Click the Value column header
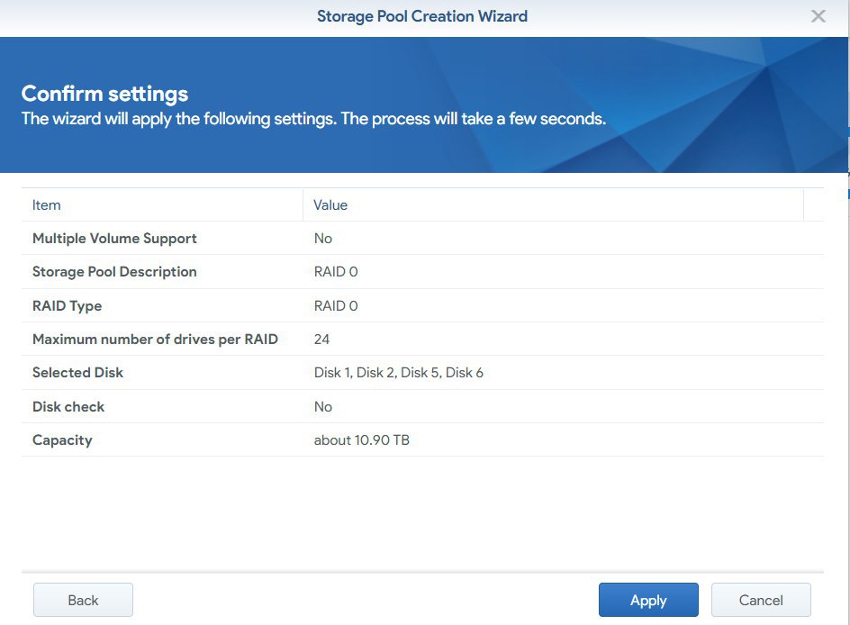 tap(330, 205)
